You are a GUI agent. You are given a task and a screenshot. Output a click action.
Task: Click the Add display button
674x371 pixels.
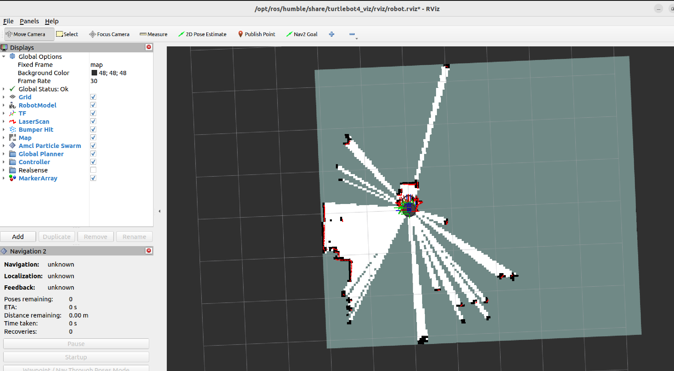[x=18, y=237]
